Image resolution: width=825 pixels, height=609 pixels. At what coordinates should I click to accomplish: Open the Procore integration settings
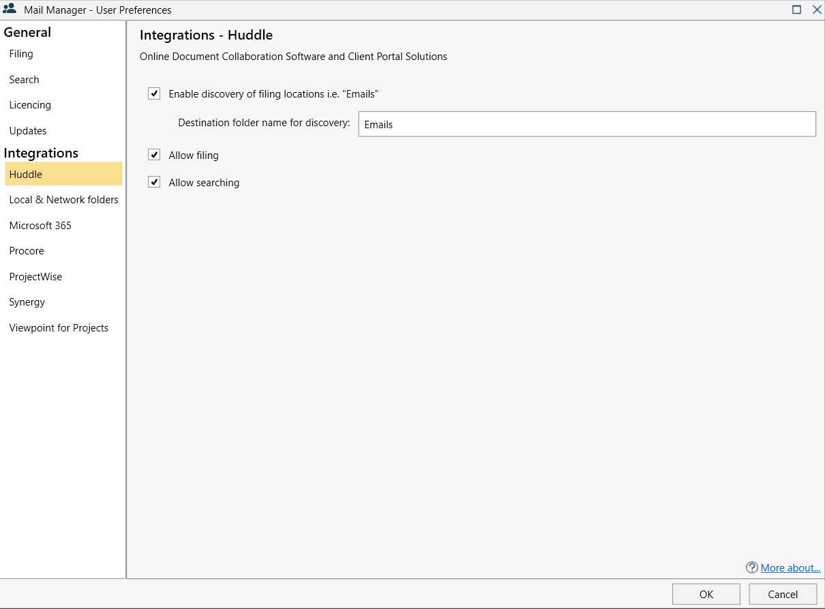pyautogui.click(x=26, y=250)
